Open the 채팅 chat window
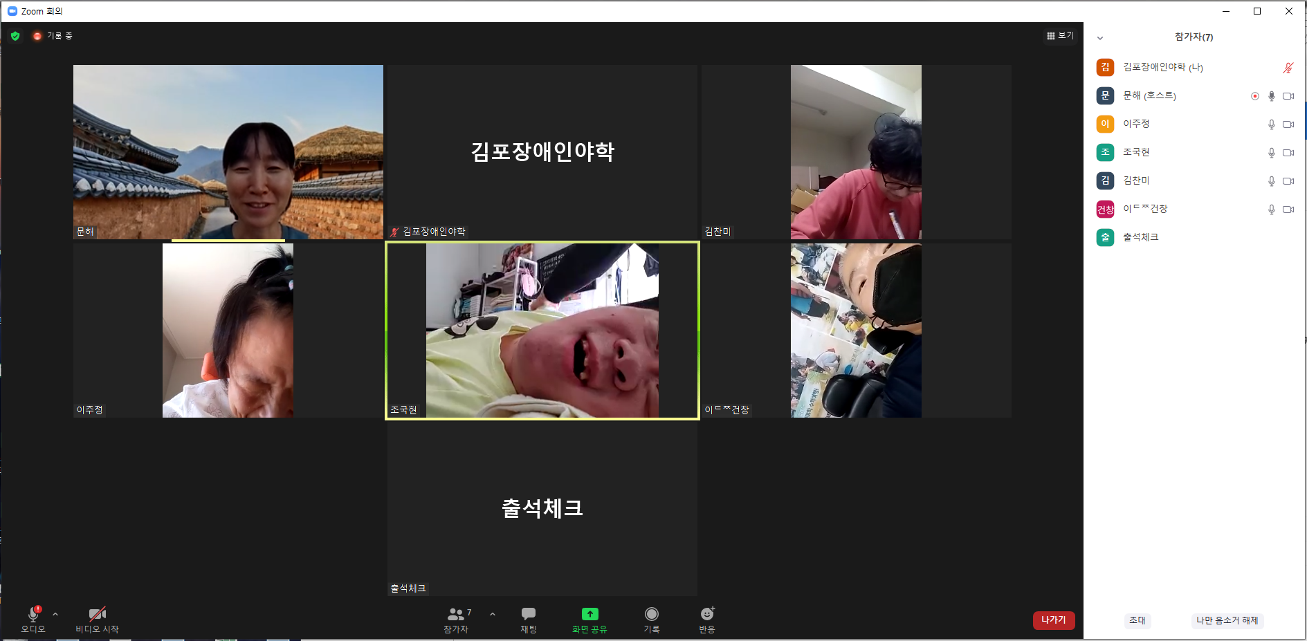 point(529,619)
